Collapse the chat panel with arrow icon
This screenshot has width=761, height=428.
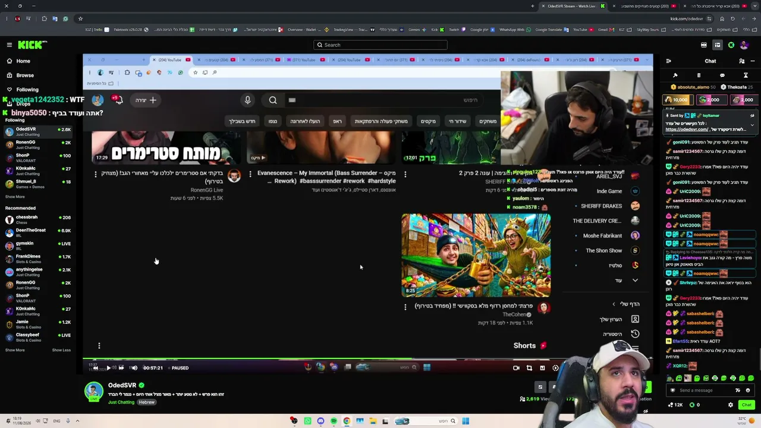[x=668, y=61]
